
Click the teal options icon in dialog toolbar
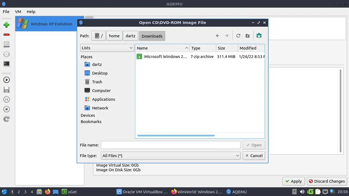point(259,36)
